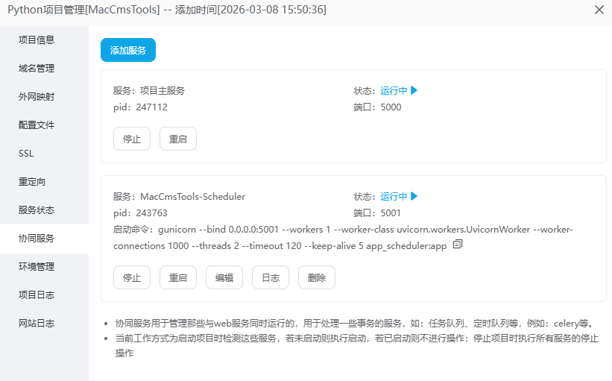Copy the gunicorn startup command

458,245
